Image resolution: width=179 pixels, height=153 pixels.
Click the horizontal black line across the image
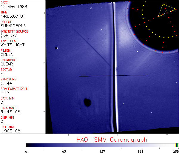pos(112,76)
